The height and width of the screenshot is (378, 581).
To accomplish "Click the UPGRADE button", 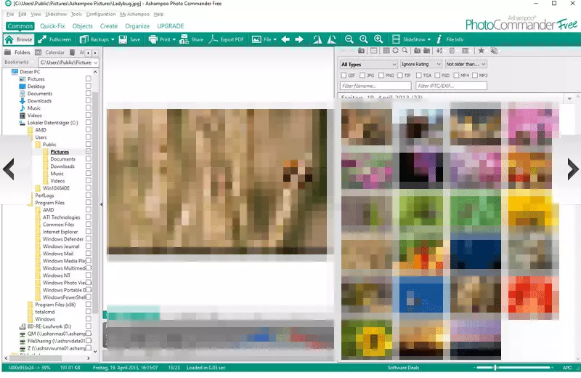I will click(x=171, y=26).
